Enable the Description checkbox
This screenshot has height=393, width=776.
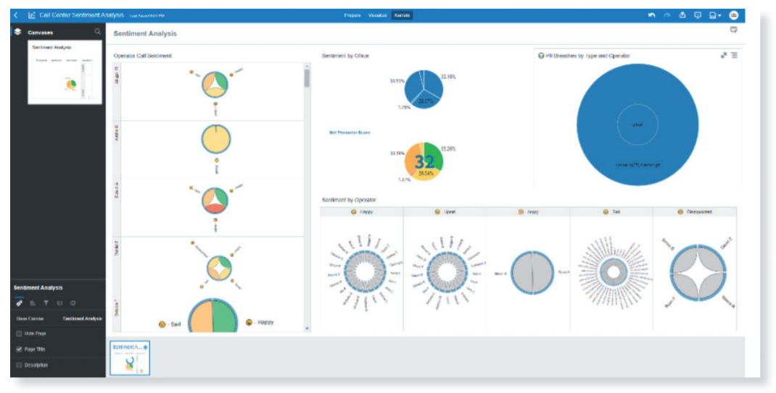[20, 365]
